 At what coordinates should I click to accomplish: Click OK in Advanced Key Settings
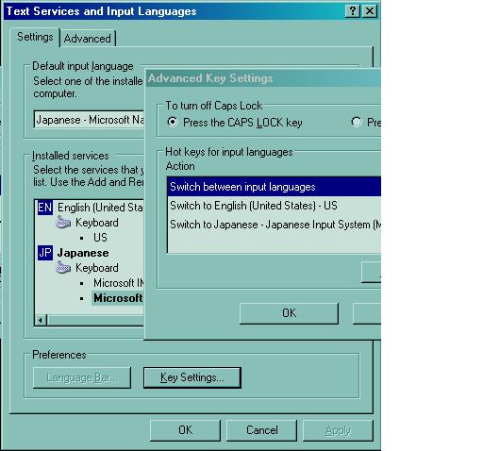(289, 313)
